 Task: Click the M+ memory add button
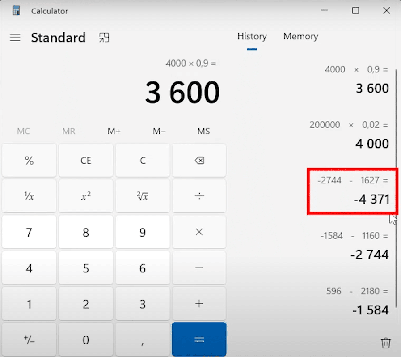point(114,132)
